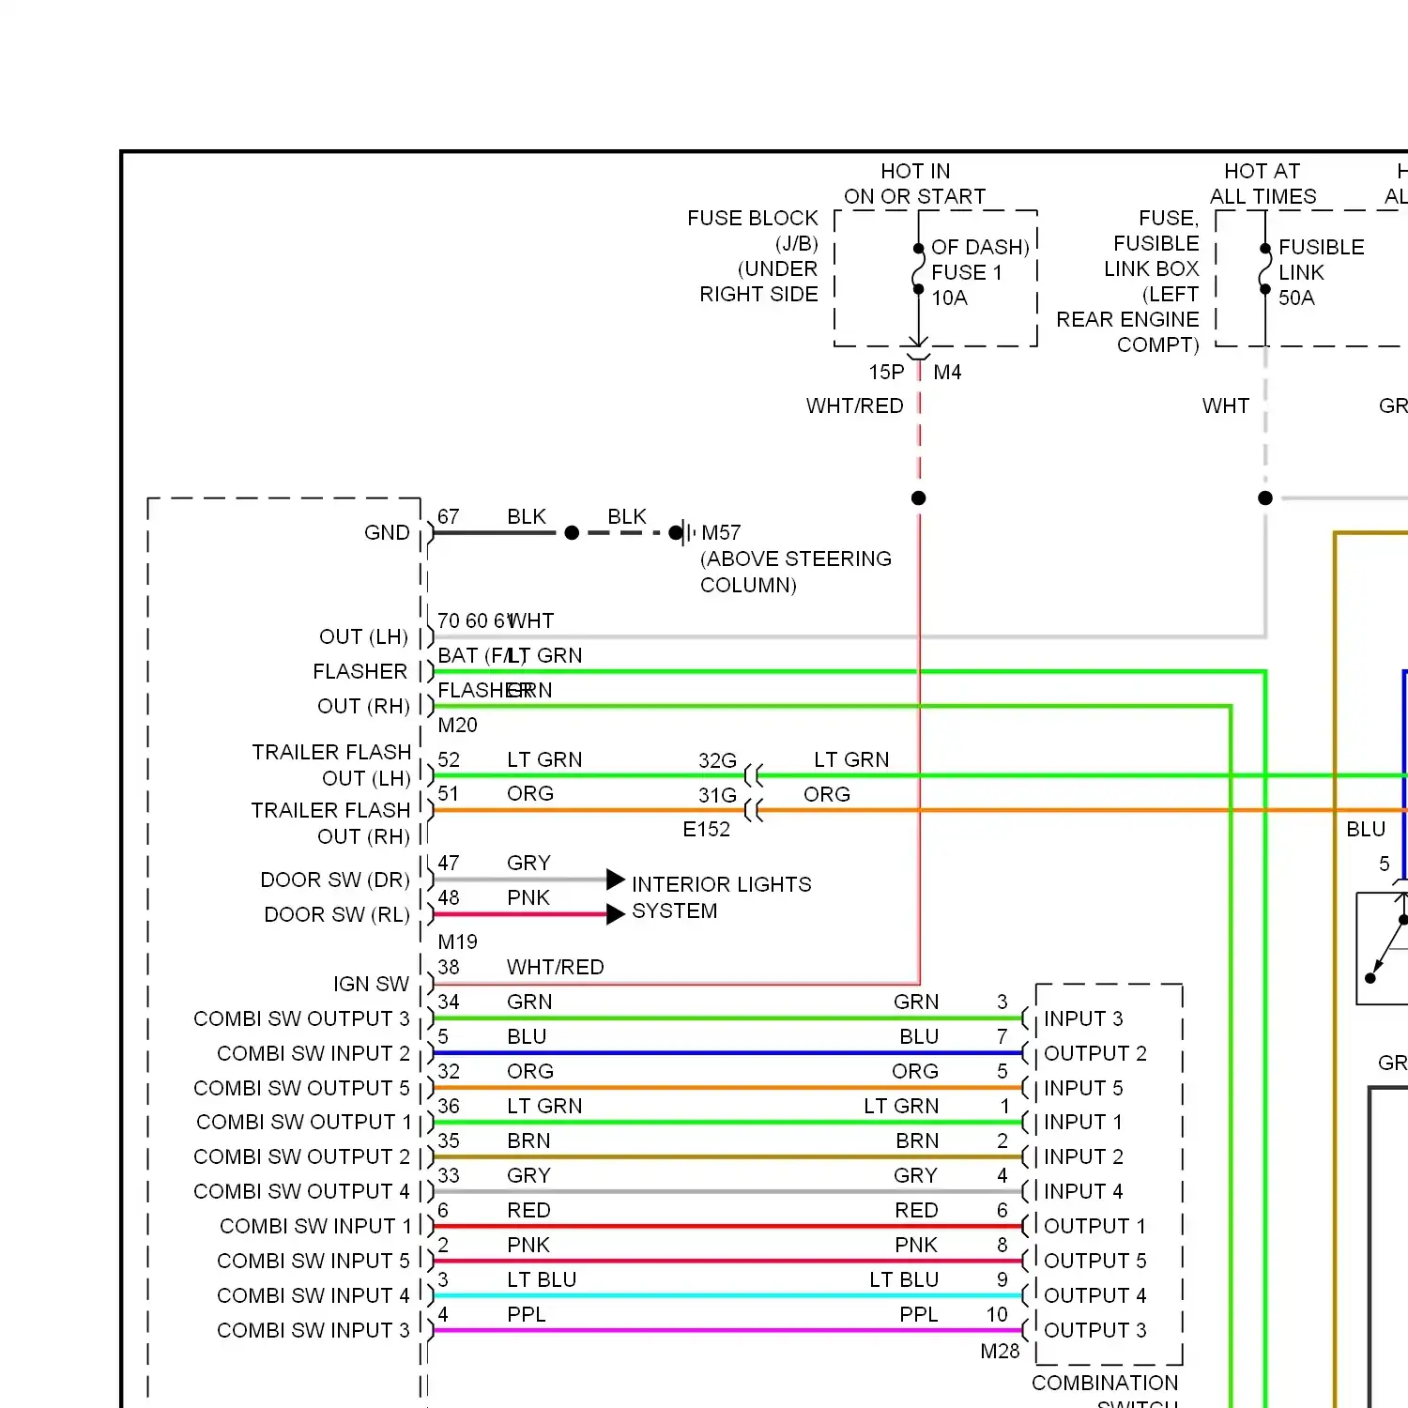The image size is (1408, 1408).
Task: Click the 'DOOR SW (RL)' label
Action: click(337, 914)
